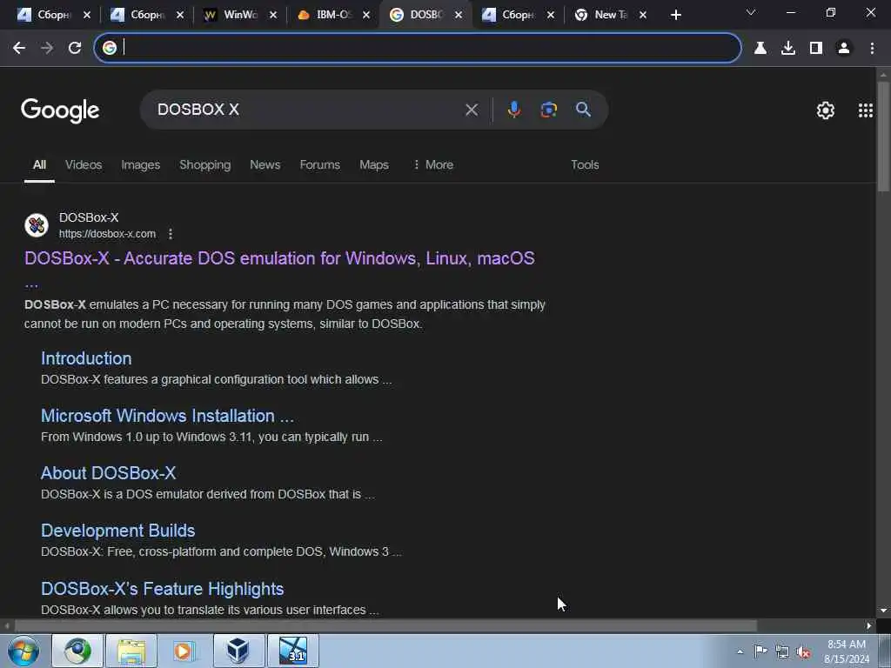Select the All results tab
The height and width of the screenshot is (668, 891).
39,164
